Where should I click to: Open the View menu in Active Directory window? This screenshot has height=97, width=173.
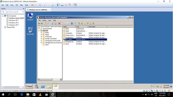pyautogui.click(x=50, y=20)
